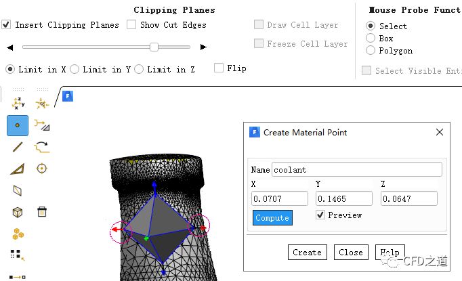Click the Compute button
The height and width of the screenshot is (281, 462).
click(272, 217)
